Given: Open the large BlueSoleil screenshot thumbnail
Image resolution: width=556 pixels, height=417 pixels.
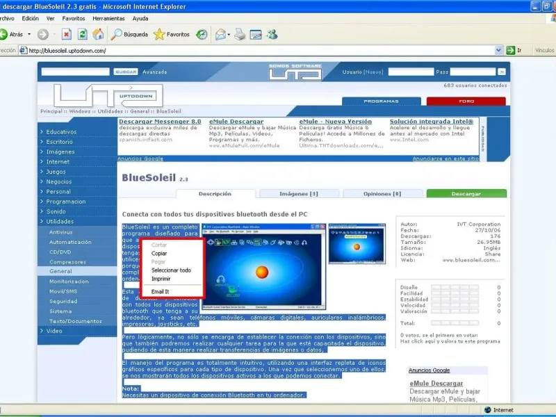Looking at the screenshot, I should (x=263, y=266).
